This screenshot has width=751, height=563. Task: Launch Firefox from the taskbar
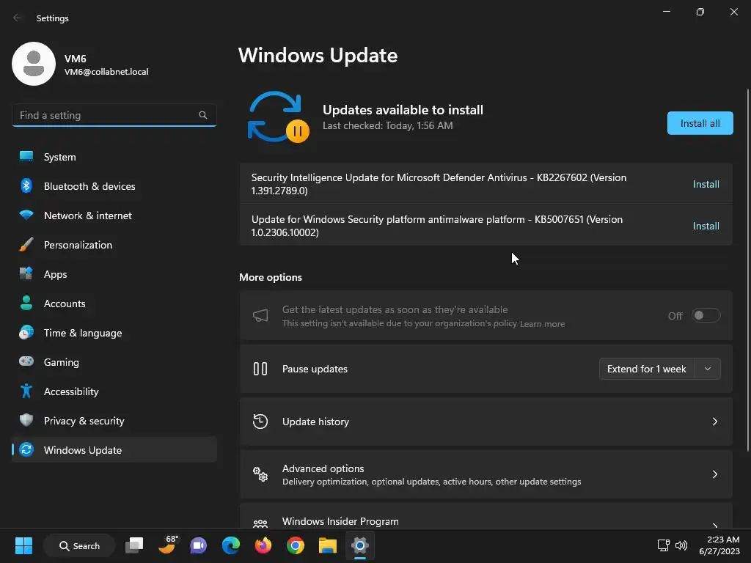pyautogui.click(x=263, y=545)
